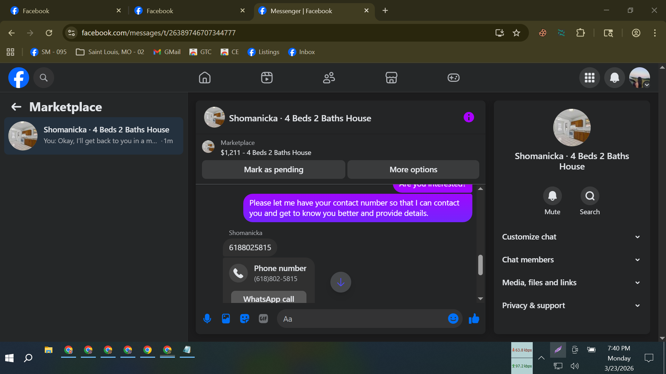Open browser Extensions puzzle icon
This screenshot has width=666, height=374.
581,33
